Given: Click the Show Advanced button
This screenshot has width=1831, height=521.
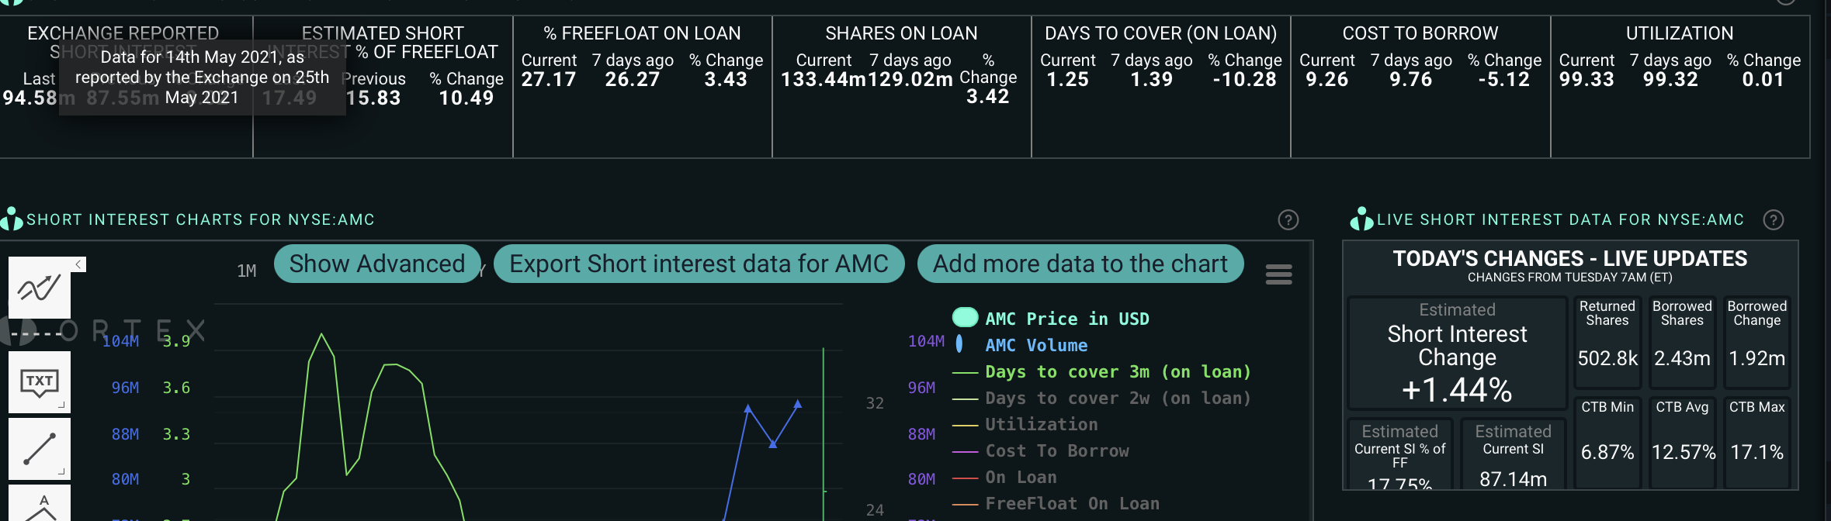Looking at the screenshot, I should click(x=377, y=264).
